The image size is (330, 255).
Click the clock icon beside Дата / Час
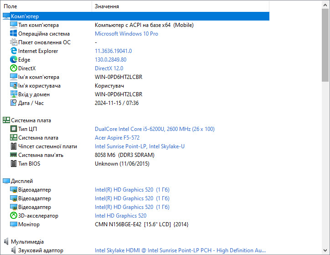(x=14, y=103)
